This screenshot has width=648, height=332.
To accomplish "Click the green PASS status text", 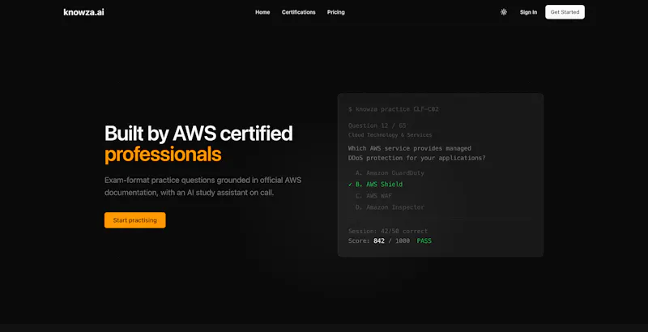I will [424, 240].
